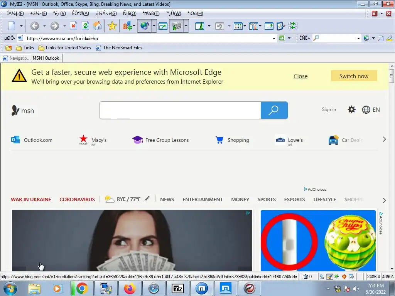The image size is (395, 296).
Task: Click the Close link in Edge banner
Action: (300, 76)
